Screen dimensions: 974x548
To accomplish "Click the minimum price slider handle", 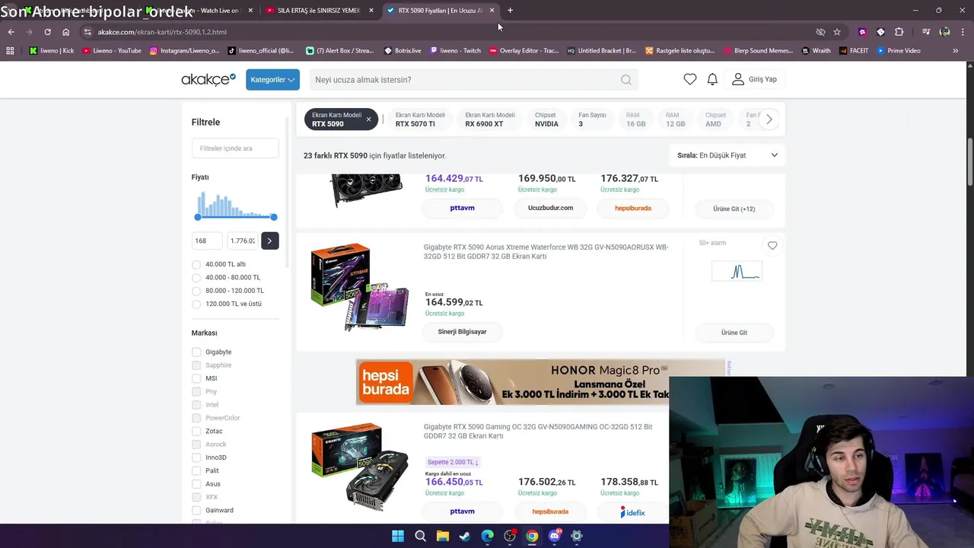I will [x=198, y=218].
